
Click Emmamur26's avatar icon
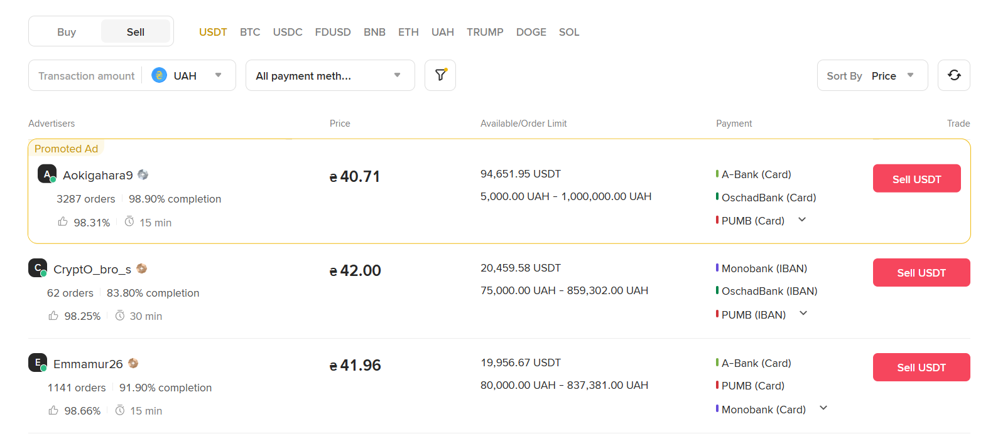pyautogui.click(x=38, y=363)
